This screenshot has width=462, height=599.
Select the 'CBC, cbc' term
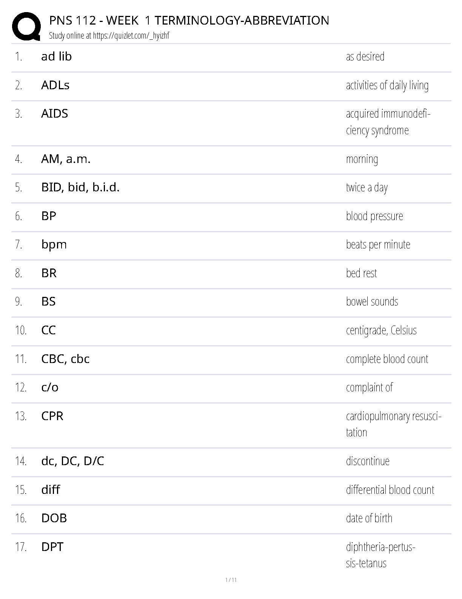65,358
